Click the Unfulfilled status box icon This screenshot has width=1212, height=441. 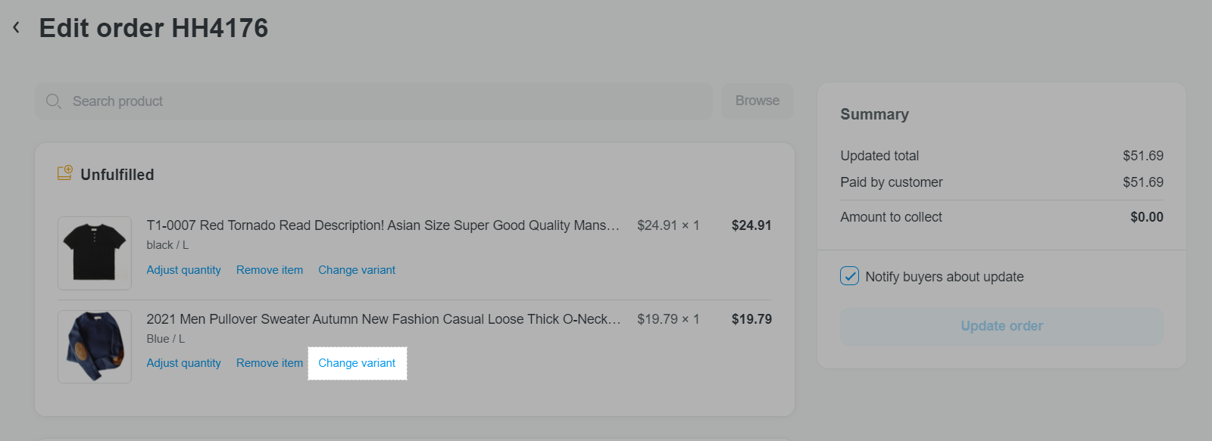click(65, 173)
